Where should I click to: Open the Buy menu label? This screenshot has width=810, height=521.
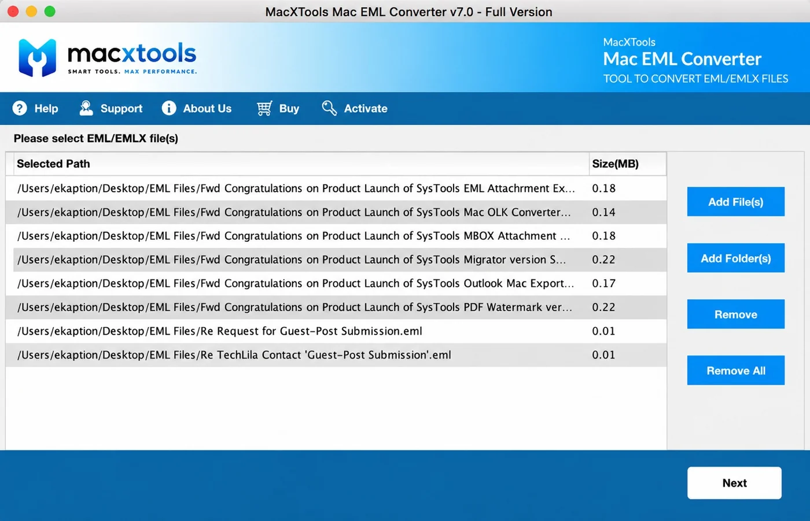289,109
